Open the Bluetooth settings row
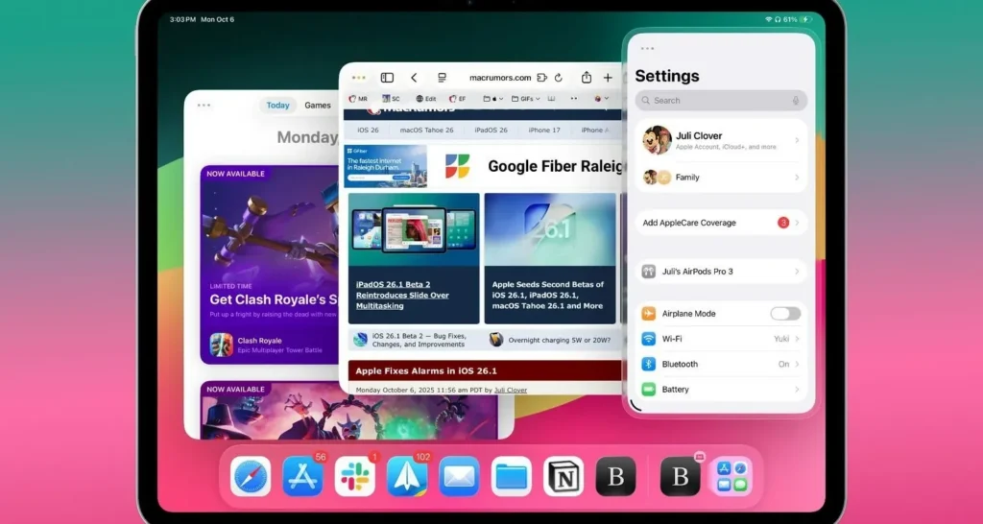This screenshot has width=983, height=524. [x=721, y=364]
